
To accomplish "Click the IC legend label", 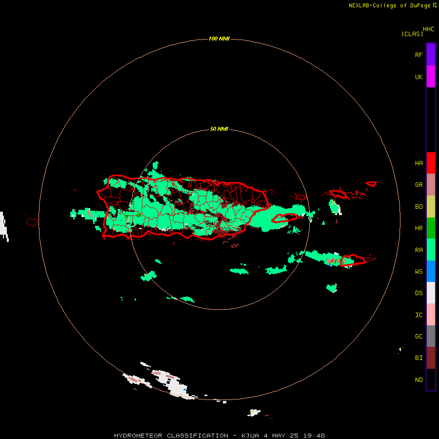I will point(419,315).
